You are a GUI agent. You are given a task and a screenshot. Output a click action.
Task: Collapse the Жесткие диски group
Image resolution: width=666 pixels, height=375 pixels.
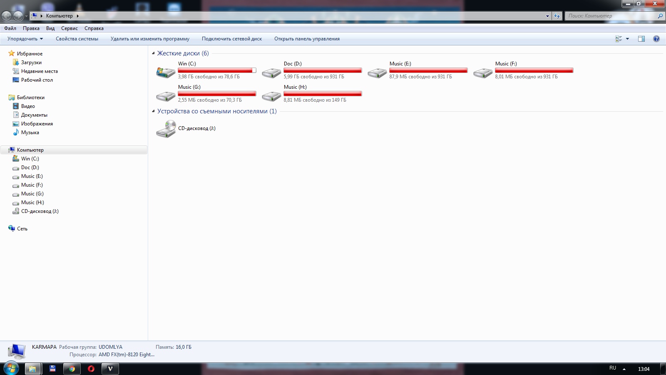tap(154, 53)
